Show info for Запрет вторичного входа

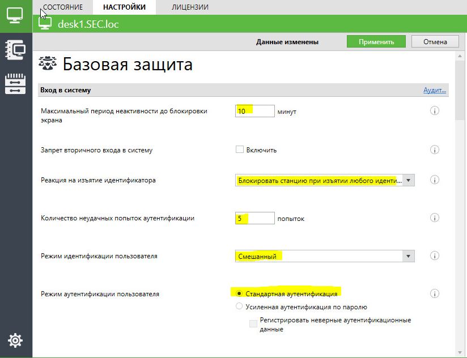(x=435, y=150)
